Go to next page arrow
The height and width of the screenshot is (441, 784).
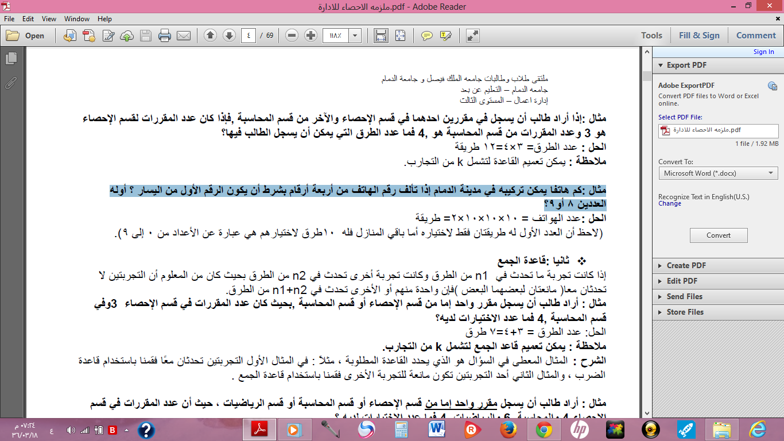click(x=229, y=36)
